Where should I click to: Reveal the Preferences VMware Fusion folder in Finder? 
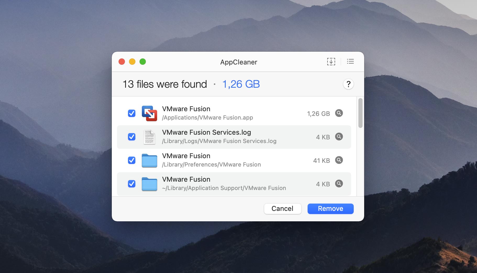tap(339, 160)
